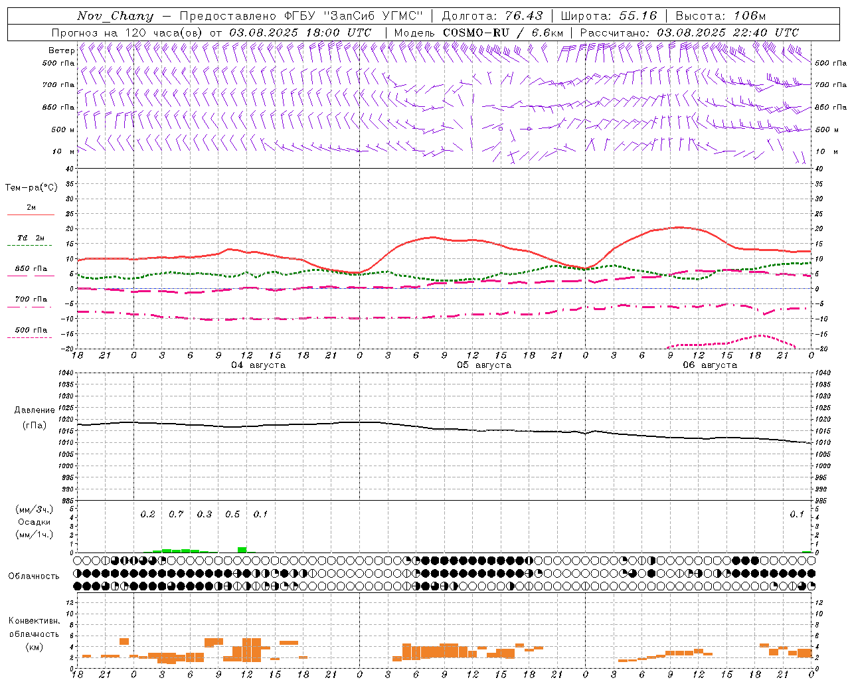Click the precipitation value 0.5

(232, 514)
